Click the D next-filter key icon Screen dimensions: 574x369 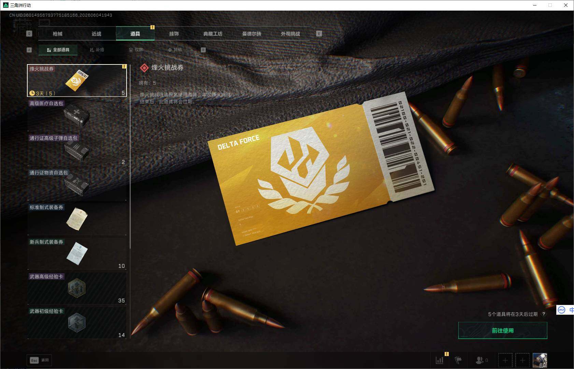click(203, 50)
